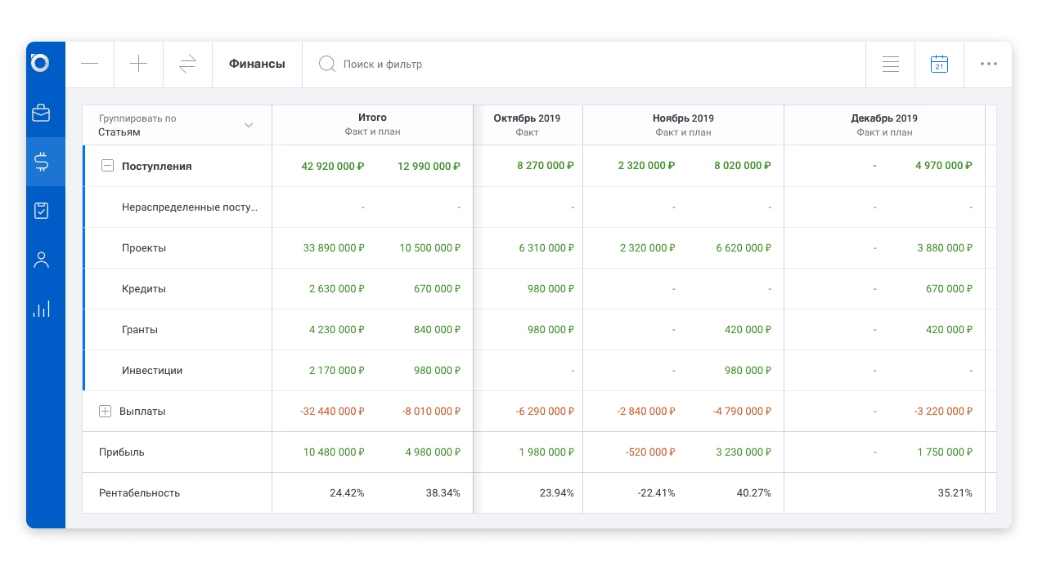Click the minus toolbar icon

click(90, 64)
